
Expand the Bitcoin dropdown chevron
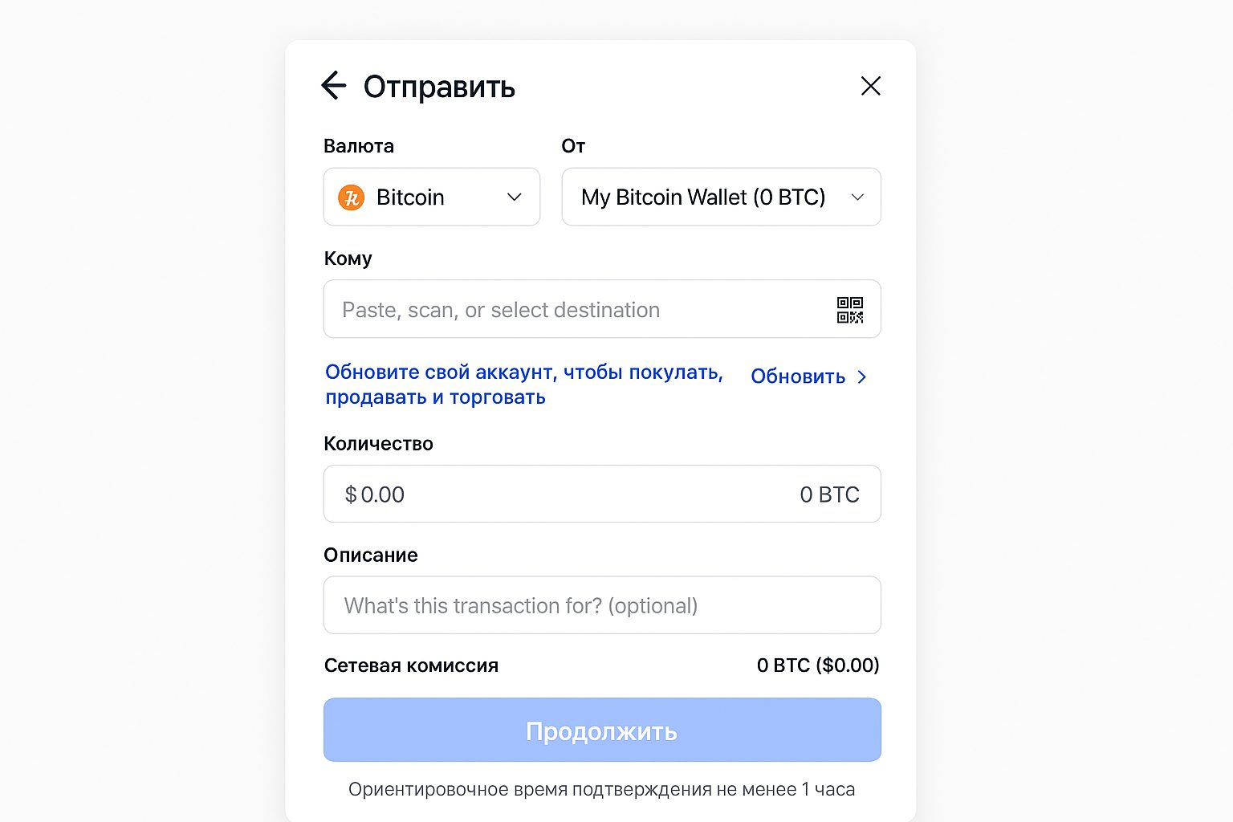click(514, 197)
